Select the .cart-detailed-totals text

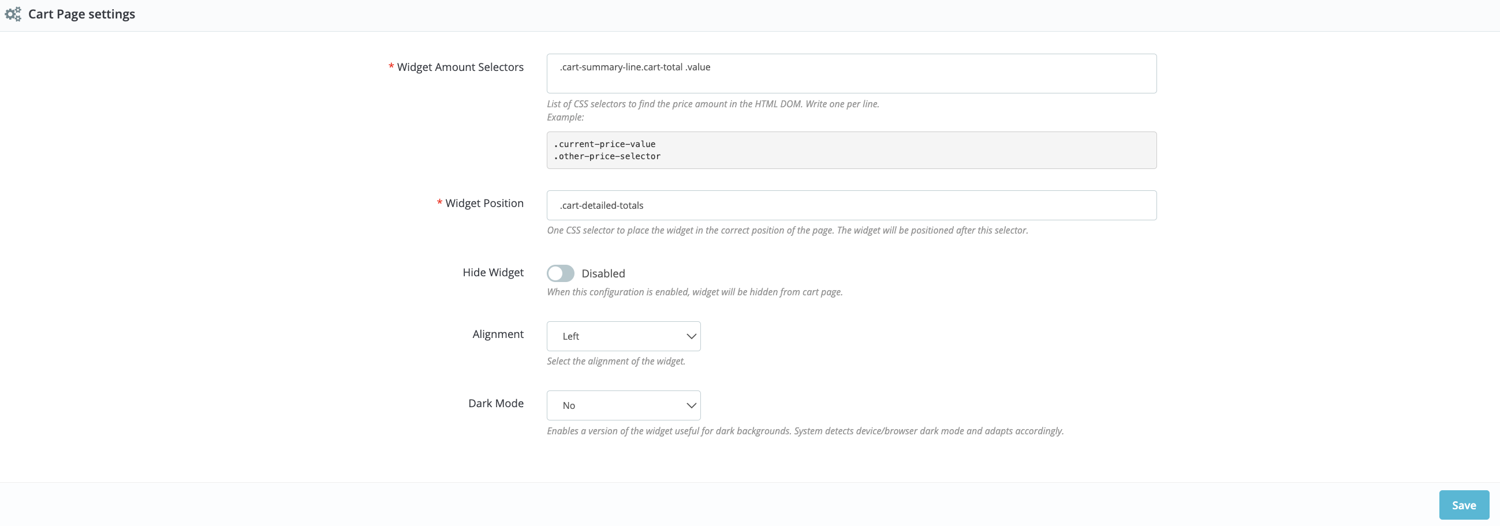pyautogui.click(x=602, y=205)
